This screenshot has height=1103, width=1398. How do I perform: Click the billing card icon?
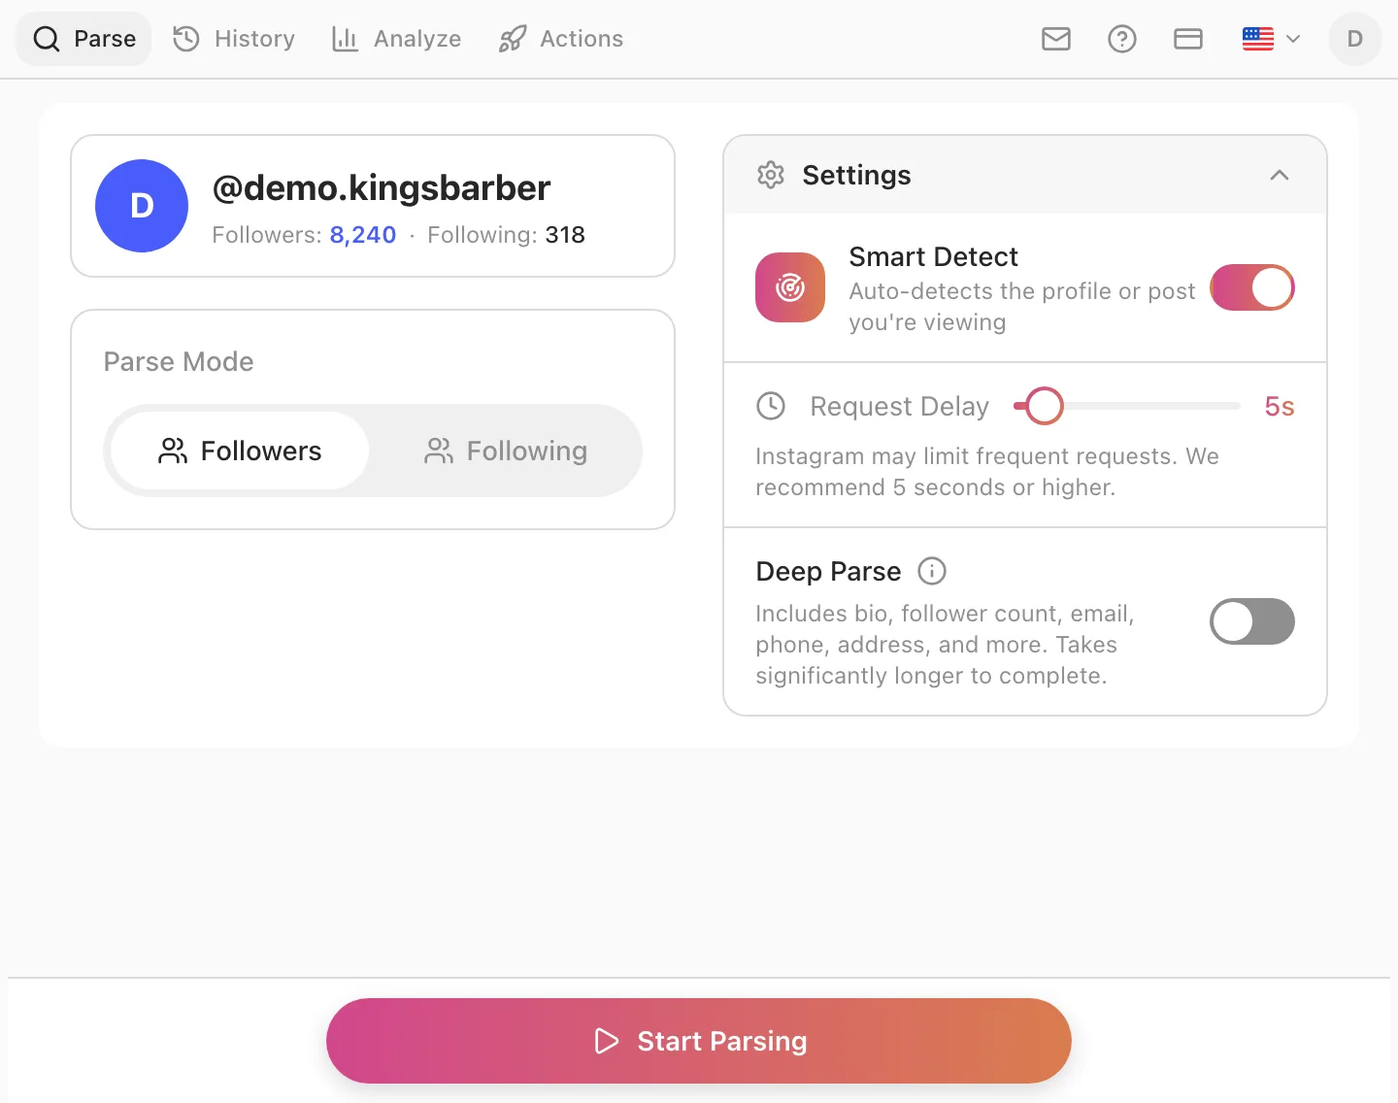tap(1188, 39)
